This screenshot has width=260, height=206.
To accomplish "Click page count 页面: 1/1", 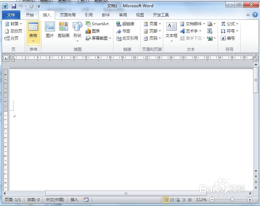I will pos(13,199).
